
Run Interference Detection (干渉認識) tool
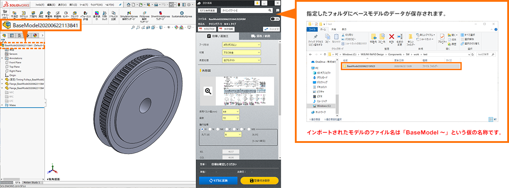click(15, 14)
